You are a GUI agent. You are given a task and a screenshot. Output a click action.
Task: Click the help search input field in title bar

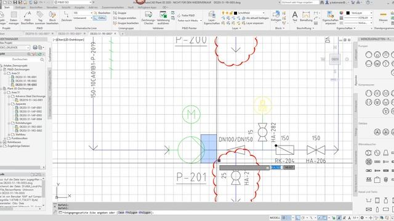300,2
